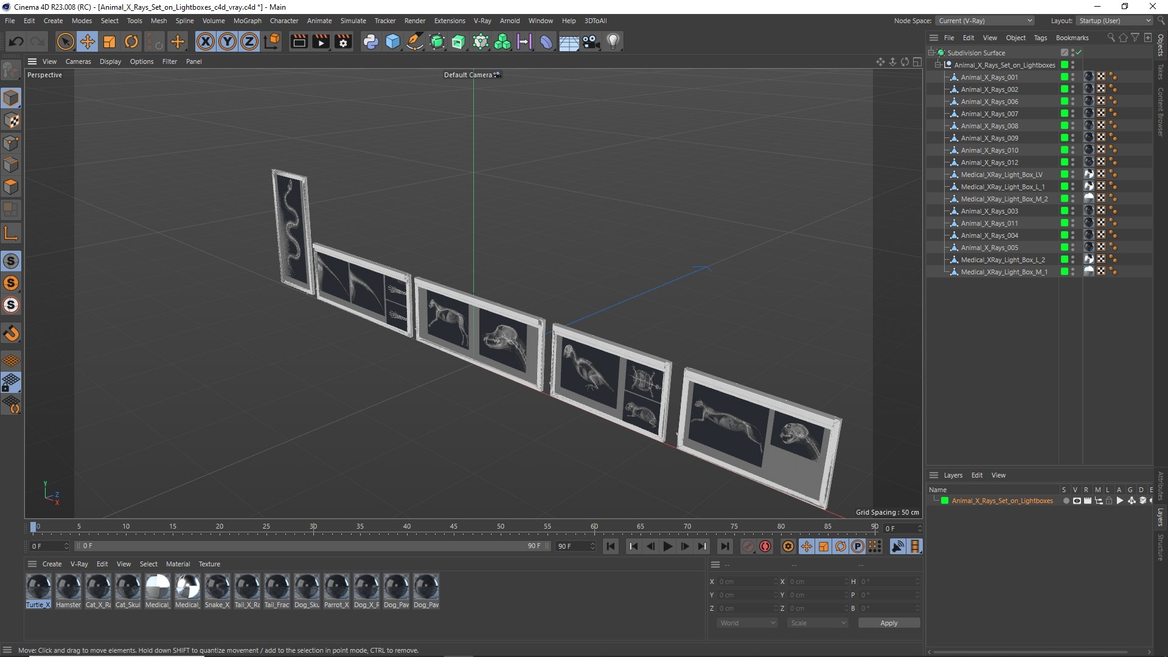The height and width of the screenshot is (657, 1168).
Task: Switch to Texture mode in left sidebar
Action: [x=11, y=120]
